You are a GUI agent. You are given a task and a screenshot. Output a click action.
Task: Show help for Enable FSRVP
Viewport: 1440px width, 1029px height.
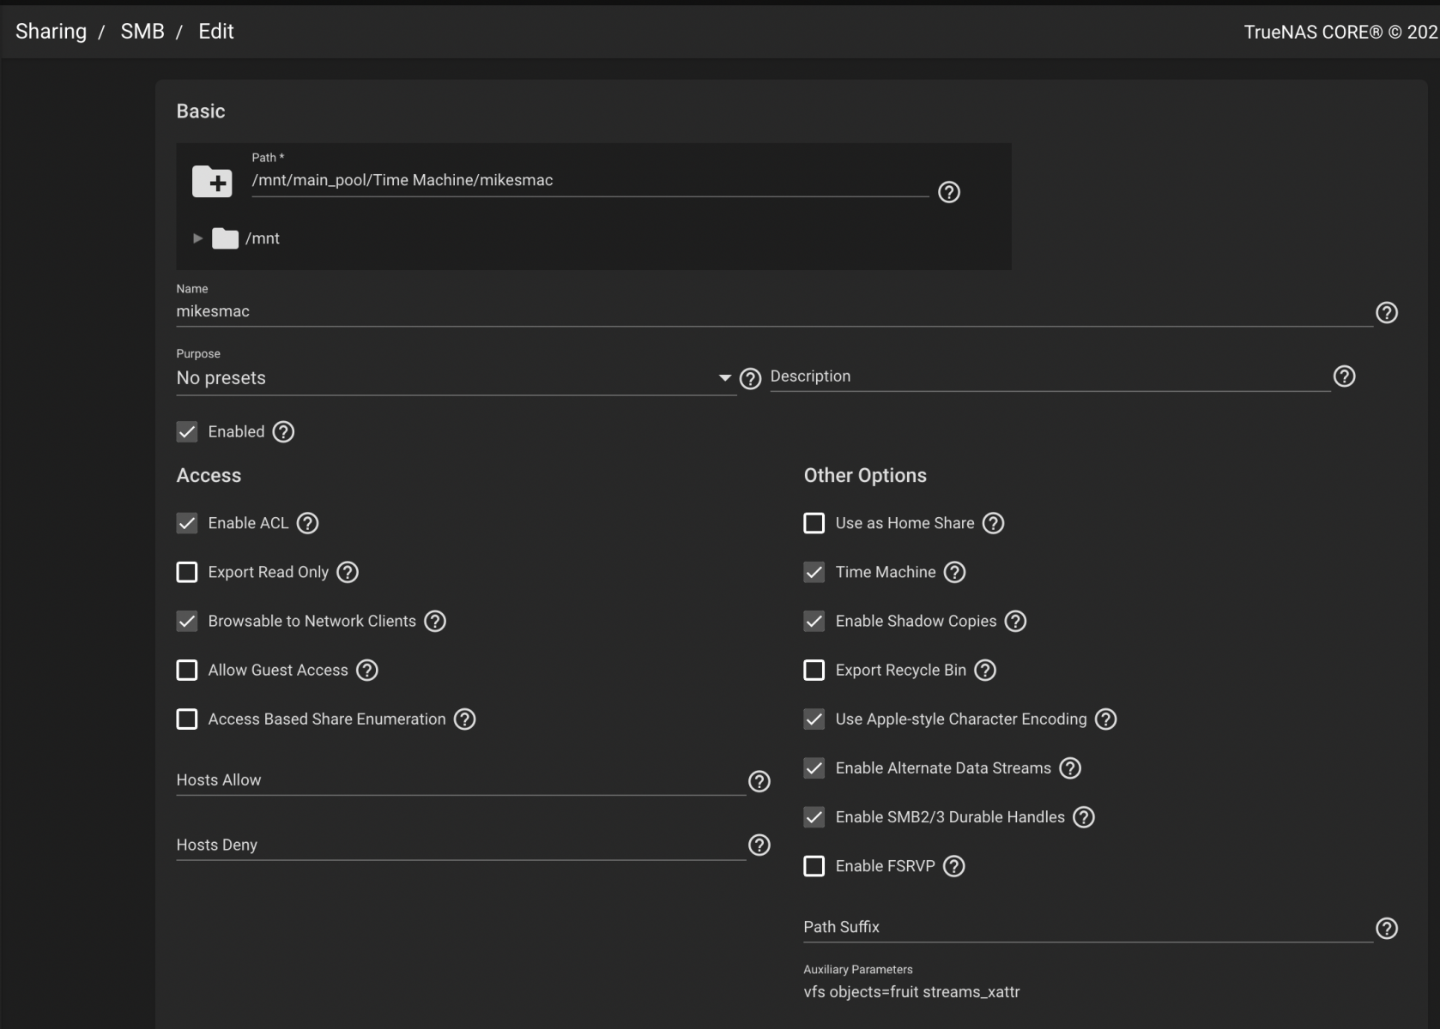pos(953,866)
